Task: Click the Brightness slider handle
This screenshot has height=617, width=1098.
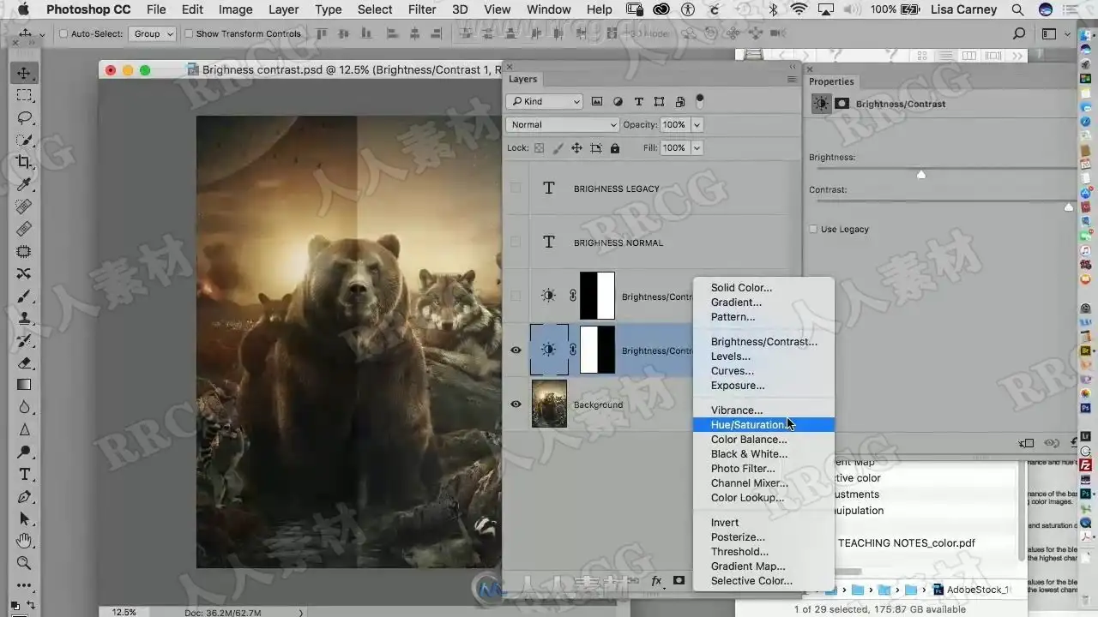Action: [921, 174]
